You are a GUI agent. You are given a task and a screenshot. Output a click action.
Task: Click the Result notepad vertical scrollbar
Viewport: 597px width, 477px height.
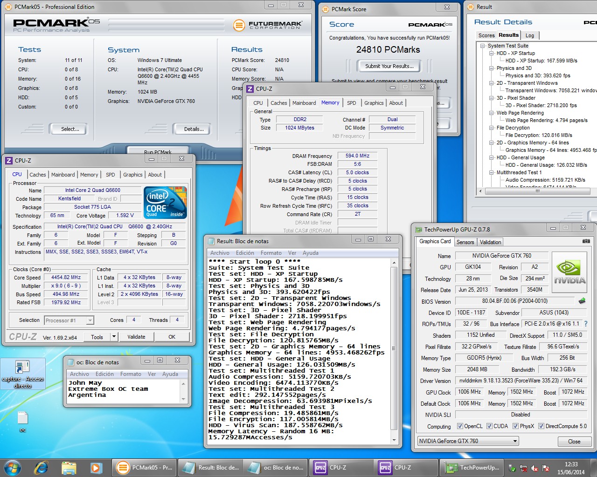tap(394, 350)
